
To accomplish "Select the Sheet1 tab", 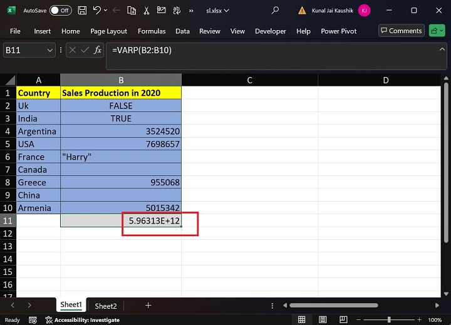I will [x=71, y=305].
